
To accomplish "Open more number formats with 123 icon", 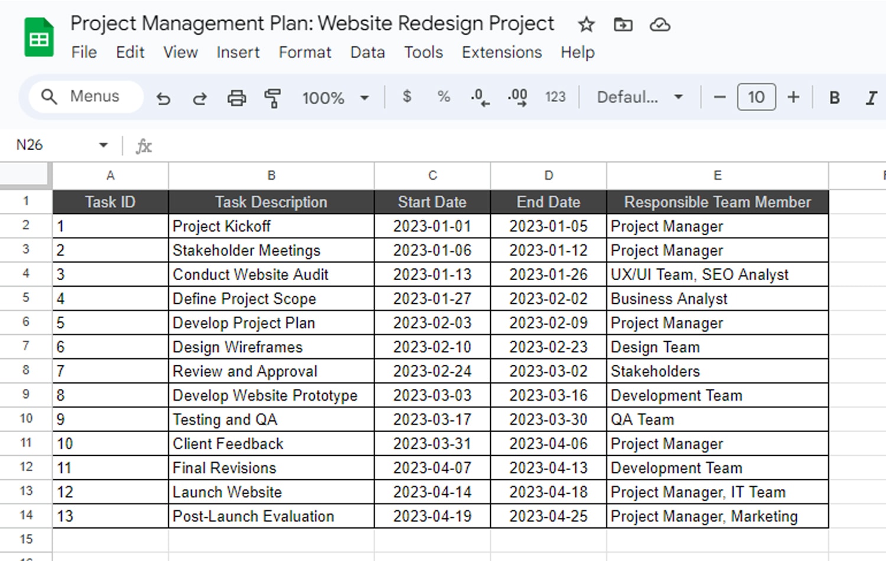I will point(555,98).
